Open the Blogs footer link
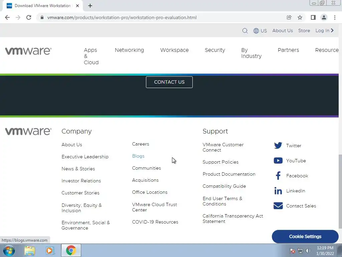Image resolution: width=342 pixels, height=257 pixels. 138,156
